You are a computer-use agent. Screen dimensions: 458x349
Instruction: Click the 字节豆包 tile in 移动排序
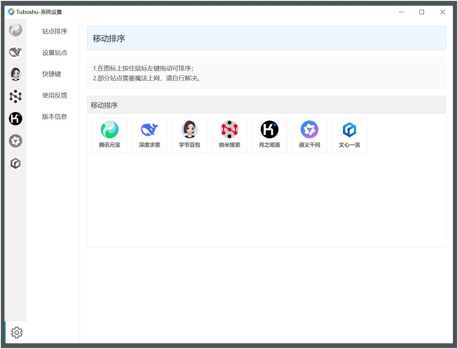(x=189, y=136)
